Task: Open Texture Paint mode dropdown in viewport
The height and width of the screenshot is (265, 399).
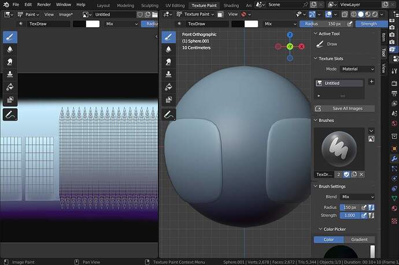Action: pos(195,14)
